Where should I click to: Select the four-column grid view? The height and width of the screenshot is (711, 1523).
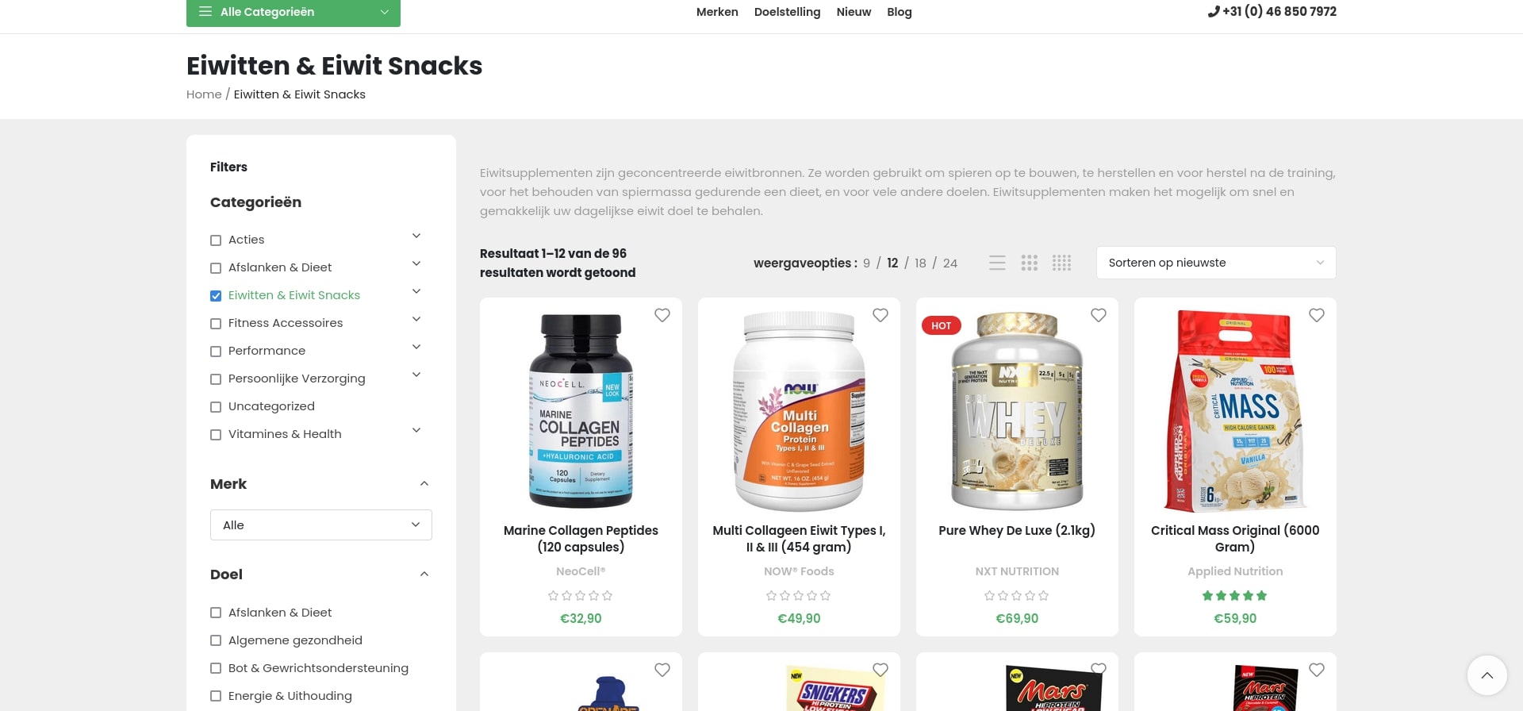pos(1061,263)
